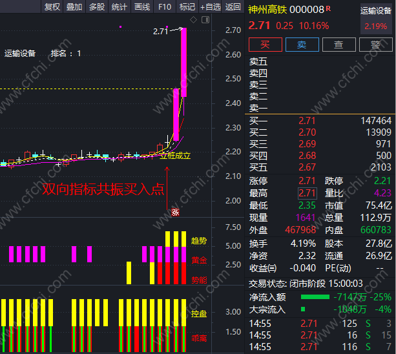Open the F10 company info
396x354 pixels.
165,6
